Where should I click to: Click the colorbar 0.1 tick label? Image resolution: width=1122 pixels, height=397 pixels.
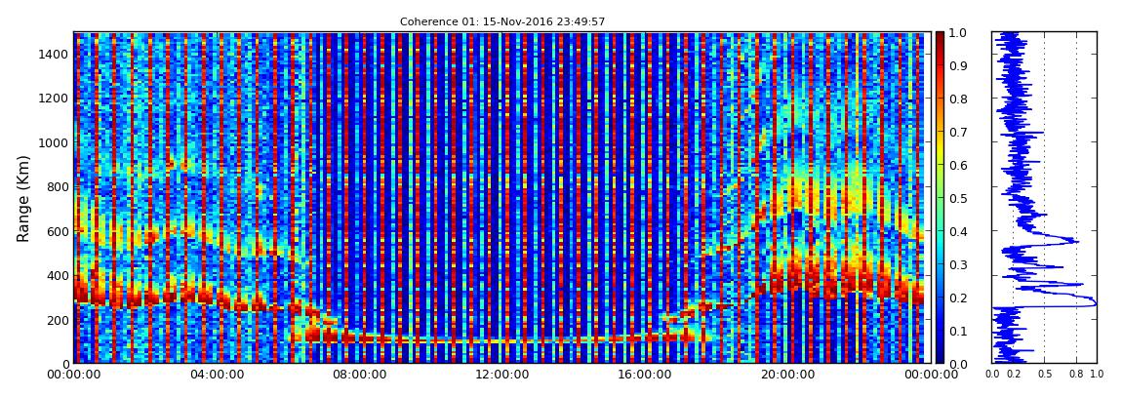click(x=957, y=332)
